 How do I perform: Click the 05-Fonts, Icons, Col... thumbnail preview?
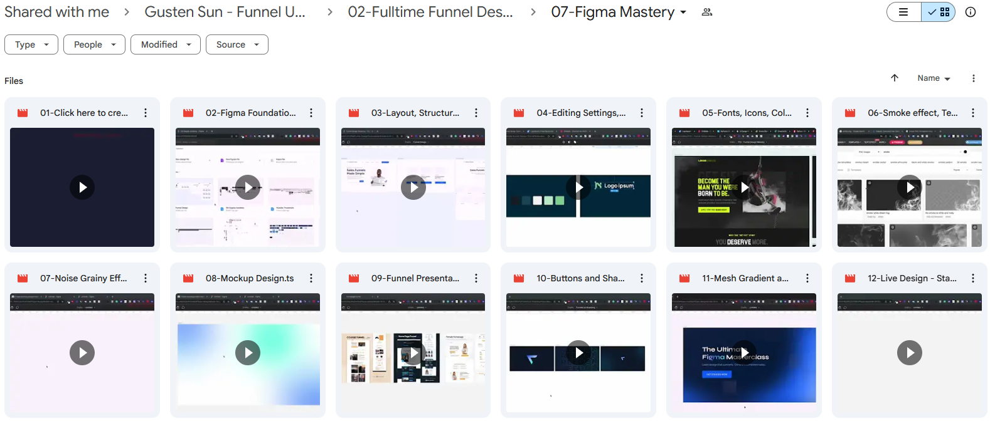pyautogui.click(x=744, y=187)
